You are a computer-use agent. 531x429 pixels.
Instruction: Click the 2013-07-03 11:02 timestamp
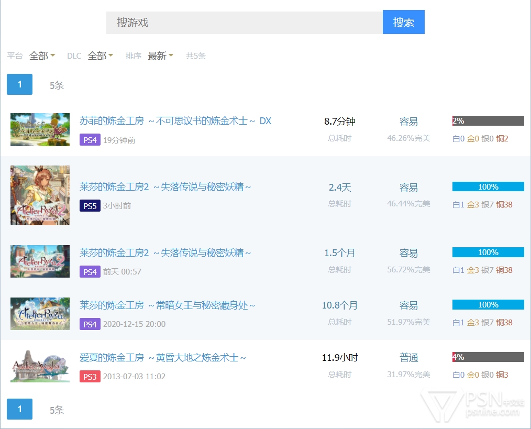[135, 377]
